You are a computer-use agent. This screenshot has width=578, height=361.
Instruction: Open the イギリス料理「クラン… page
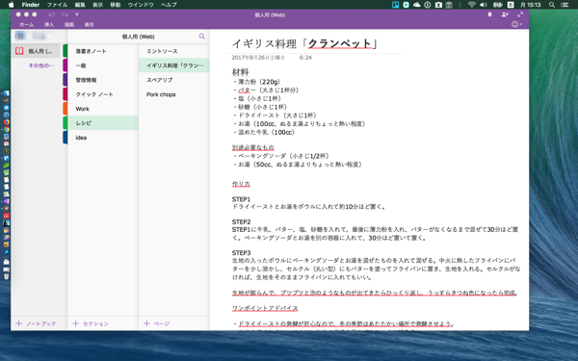coord(174,65)
